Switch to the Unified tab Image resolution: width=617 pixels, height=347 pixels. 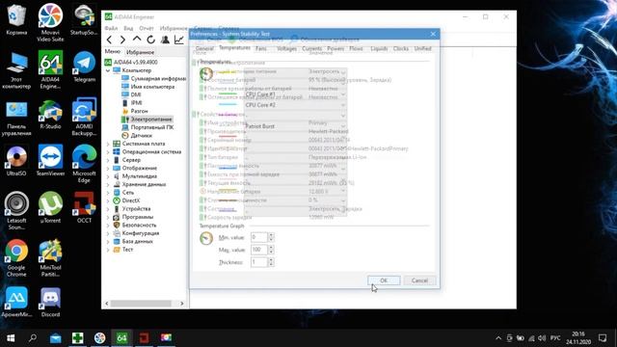[422, 49]
